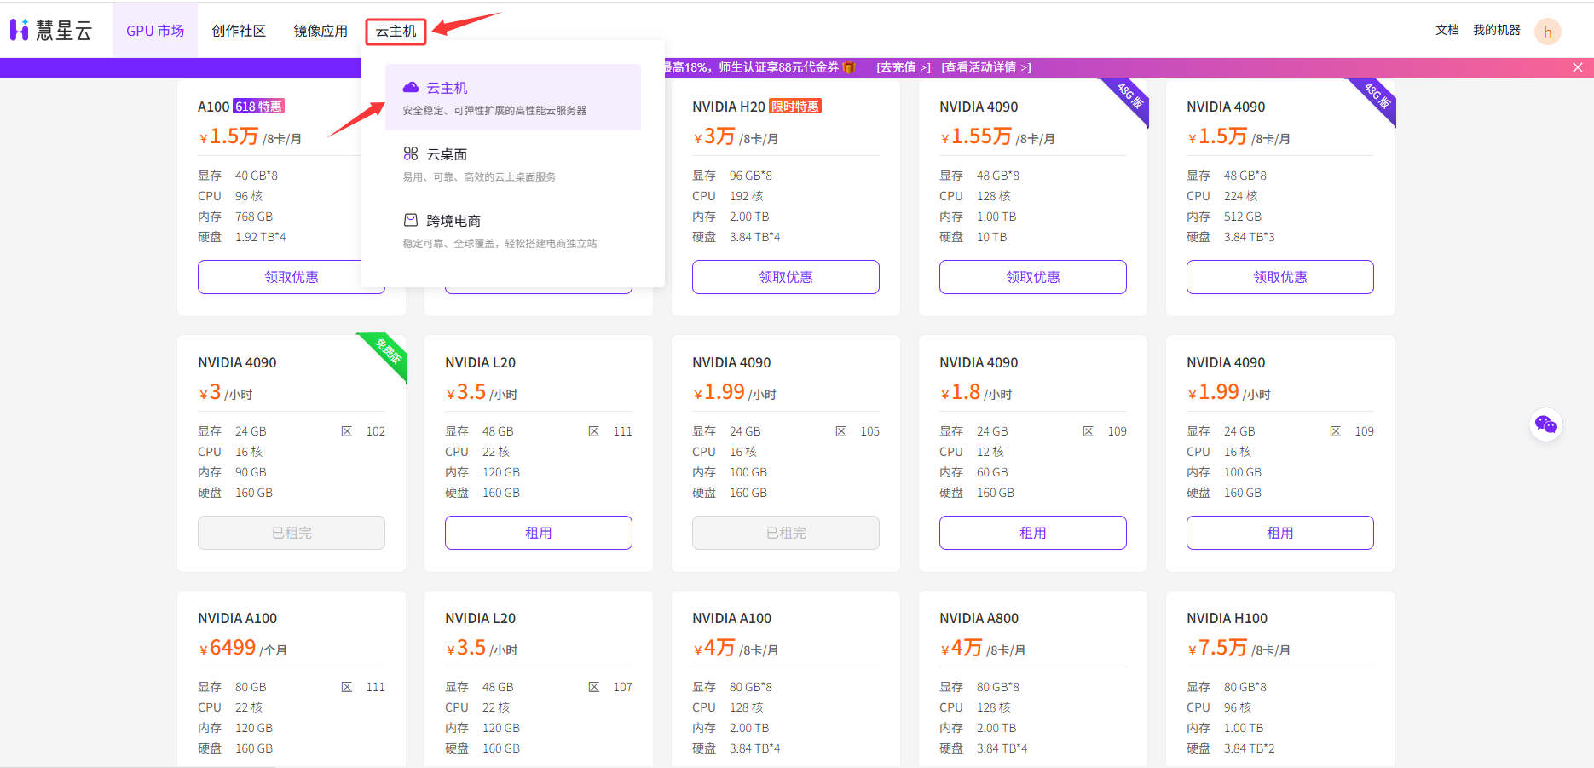Click the 10 TB disk value
This screenshot has height=768, width=1594.
pyautogui.click(x=992, y=237)
